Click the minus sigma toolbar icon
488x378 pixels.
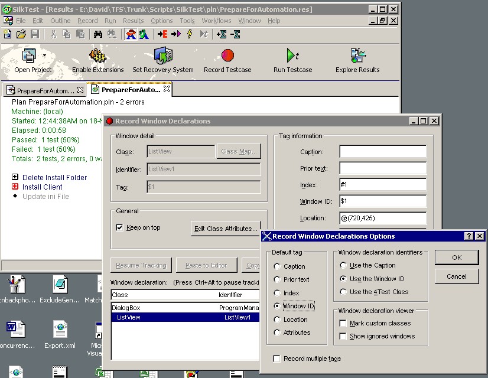tap(235, 34)
